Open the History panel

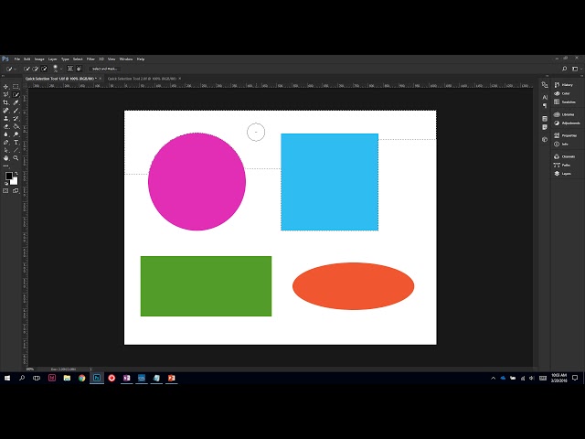(x=567, y=85)
